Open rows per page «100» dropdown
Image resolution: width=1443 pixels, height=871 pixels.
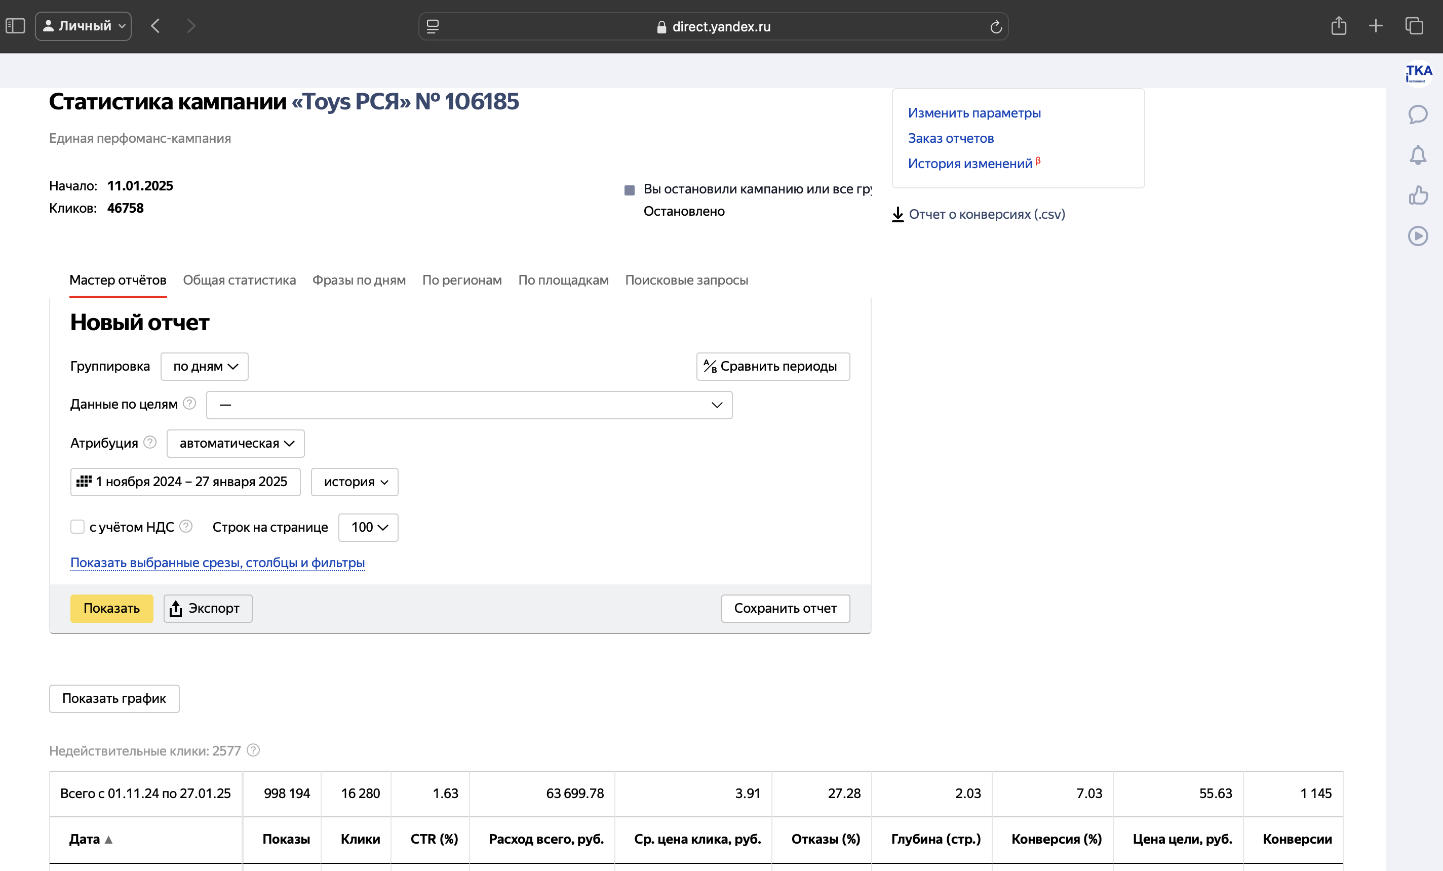point(368,527)
